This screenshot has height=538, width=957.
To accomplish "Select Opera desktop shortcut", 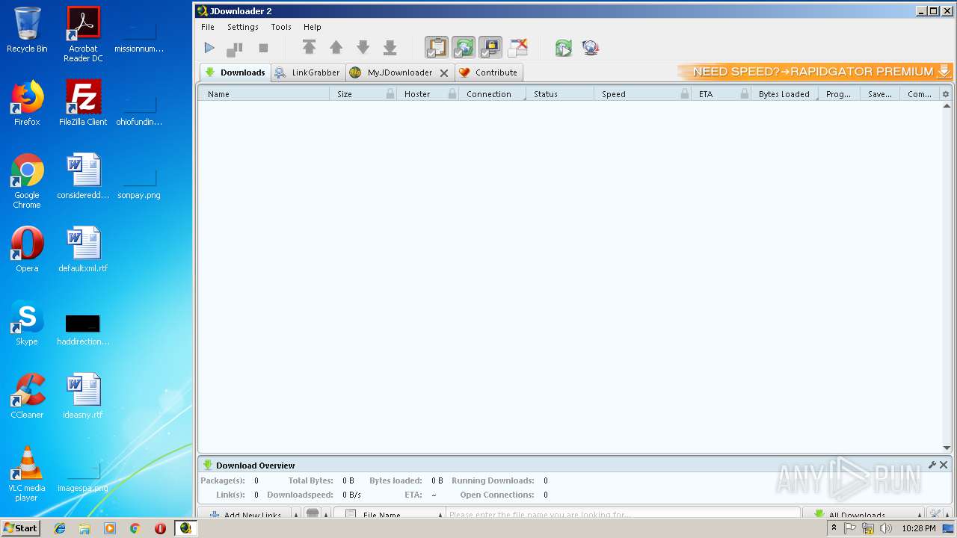I will (27, 250).
